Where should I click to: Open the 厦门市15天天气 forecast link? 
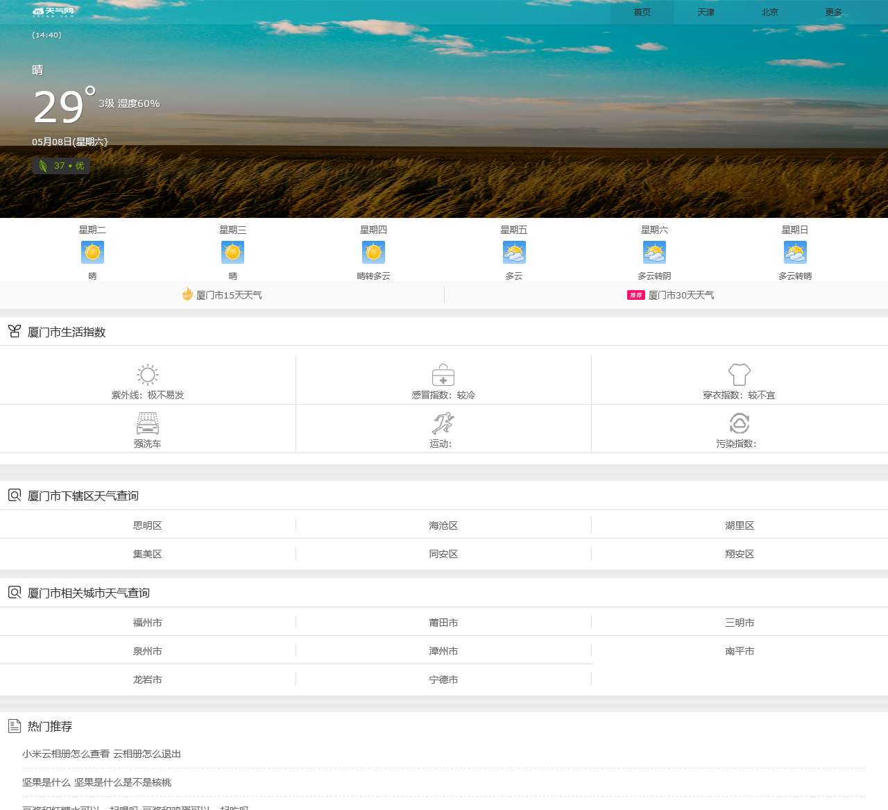pos(229,295)
